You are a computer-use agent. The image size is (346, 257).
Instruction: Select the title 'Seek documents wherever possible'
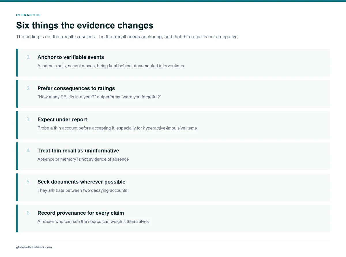81,182
